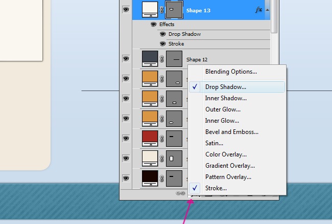Image resolution: width=332 pixels, height=224 pixels.
Task: Click the dark slate fill thumbnail of Shape 12
Action: (150, 59)
